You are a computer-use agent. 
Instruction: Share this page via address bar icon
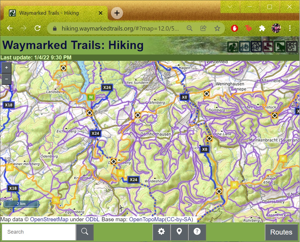[x=203, y=28]
